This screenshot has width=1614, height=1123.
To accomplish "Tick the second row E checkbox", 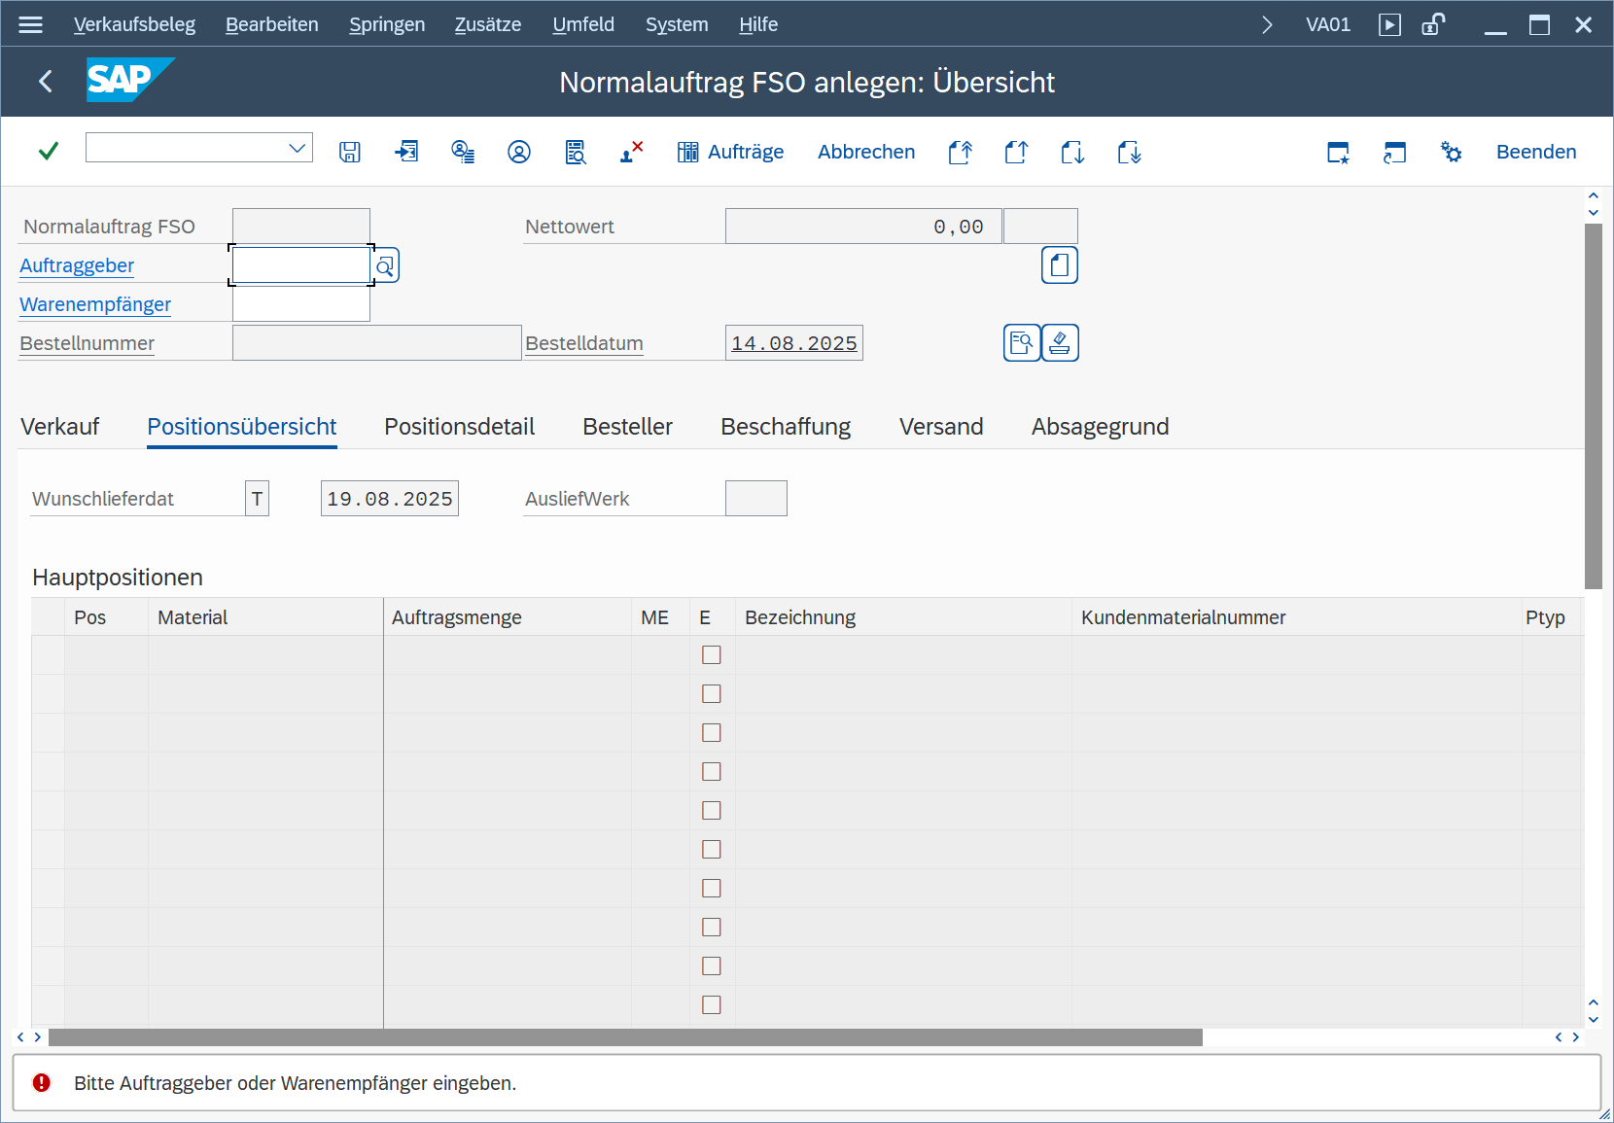I will tap(712, 694).
